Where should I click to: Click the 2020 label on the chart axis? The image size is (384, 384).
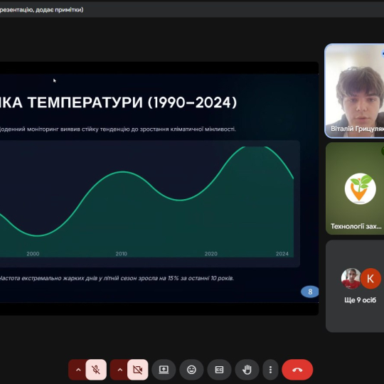211,254
